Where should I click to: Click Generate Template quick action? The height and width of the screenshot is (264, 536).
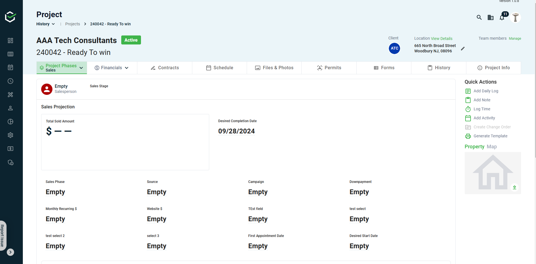(486, 136)
